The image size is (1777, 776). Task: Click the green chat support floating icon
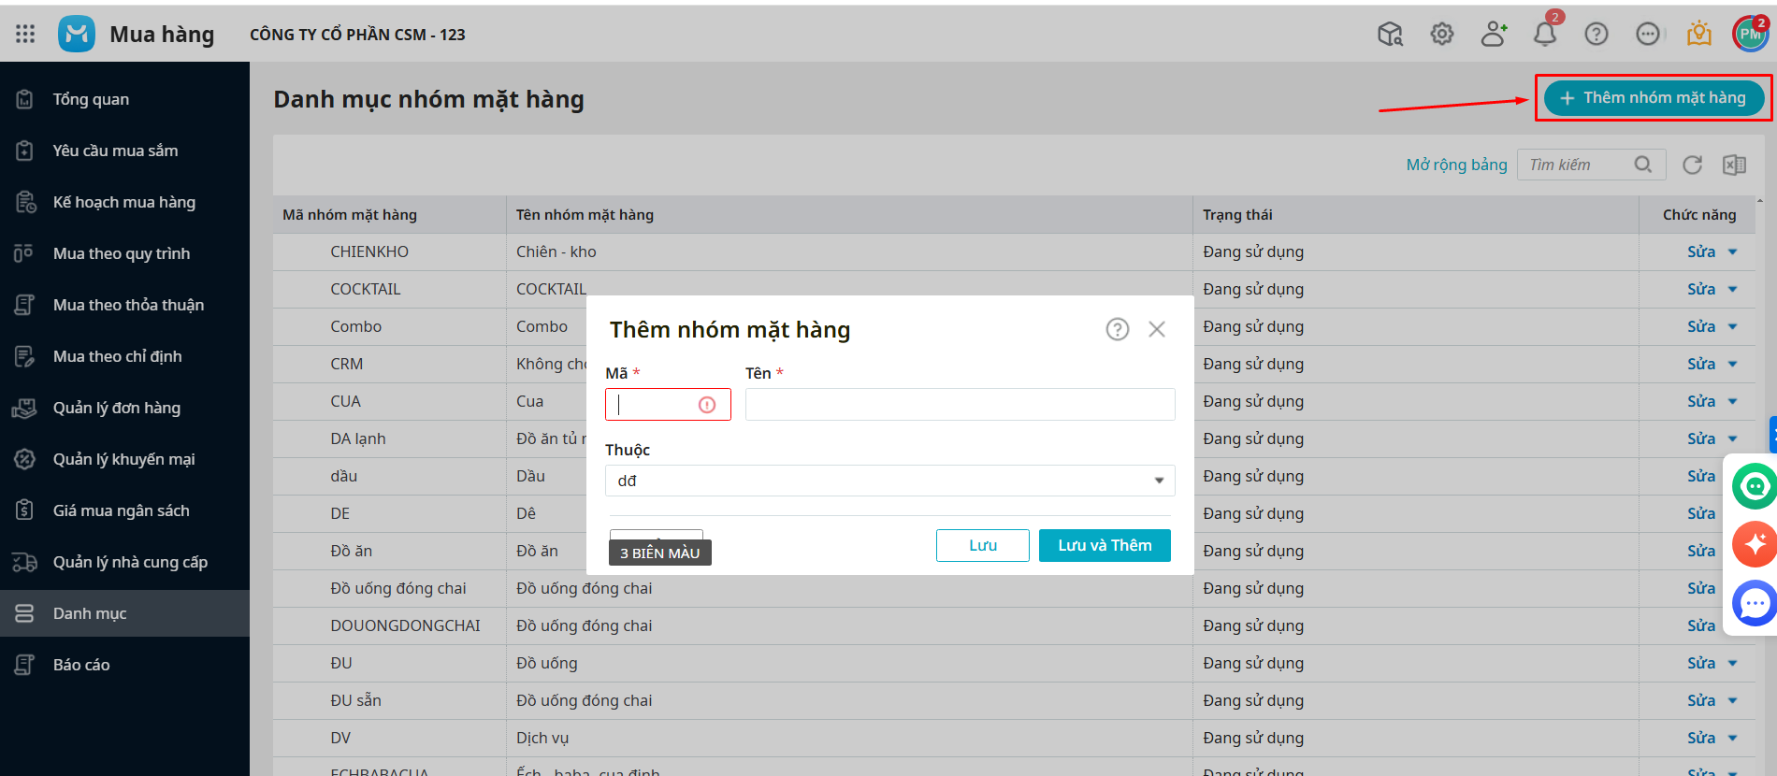(x=1755, y=486)
